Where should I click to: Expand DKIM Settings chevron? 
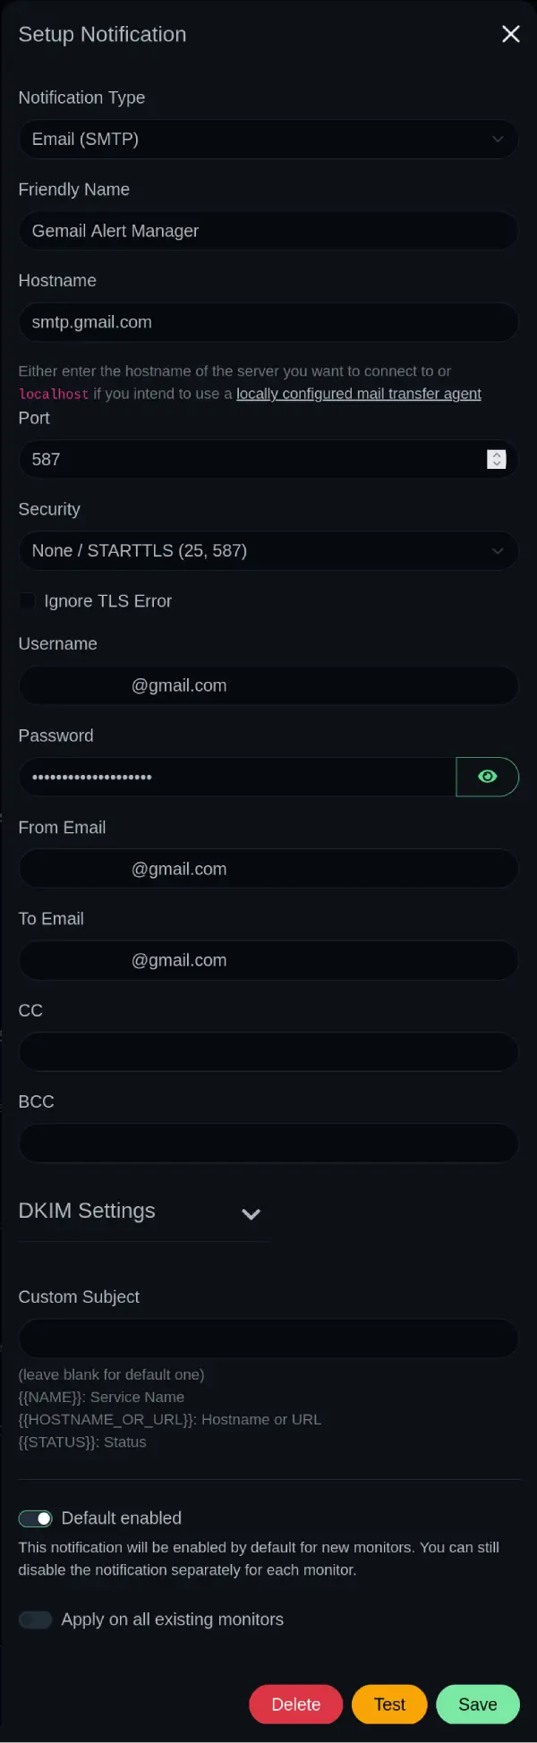tap(251, 1214)
